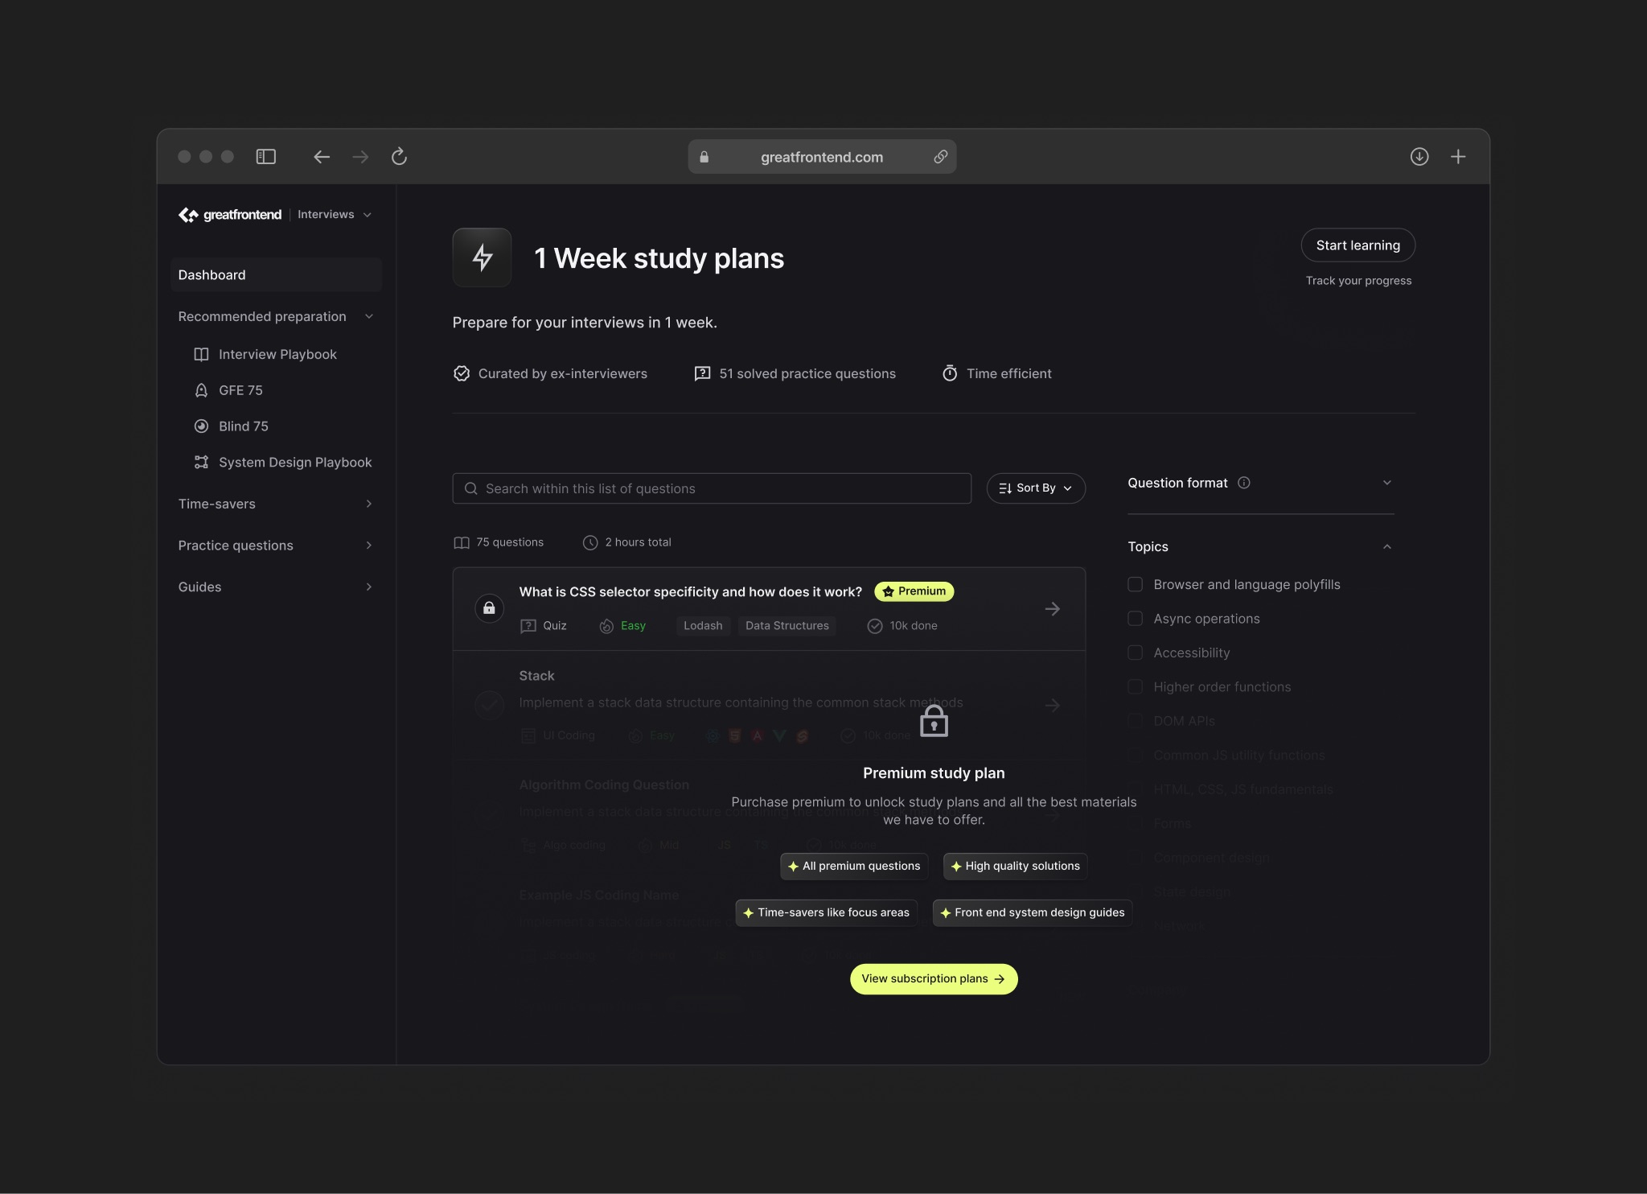Click the Data Structures tag

click(x=787, y=626)
